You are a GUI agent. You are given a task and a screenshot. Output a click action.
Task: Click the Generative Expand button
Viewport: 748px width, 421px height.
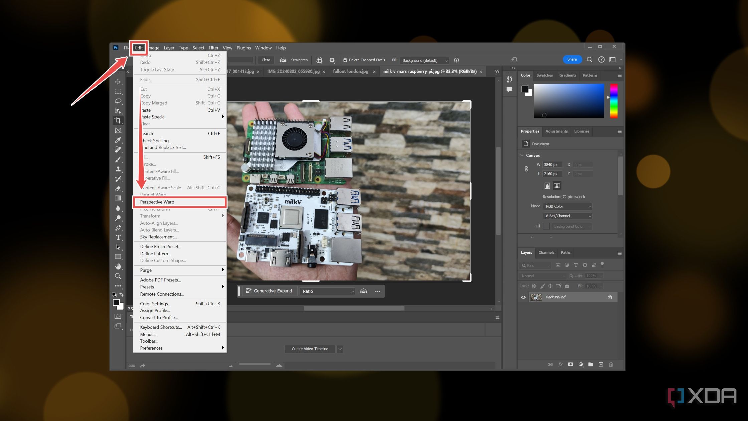point(269,291)
